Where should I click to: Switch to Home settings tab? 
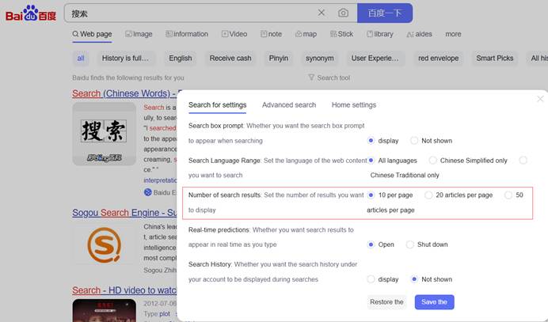coord(353,104)
